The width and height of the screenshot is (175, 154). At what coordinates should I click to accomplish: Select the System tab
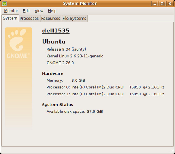[x=10, y=18]
